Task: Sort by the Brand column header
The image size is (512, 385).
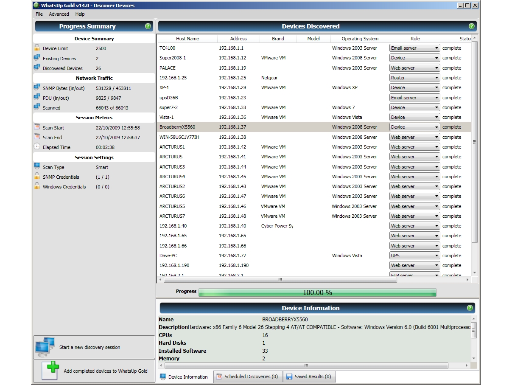Action: [278, 39]
